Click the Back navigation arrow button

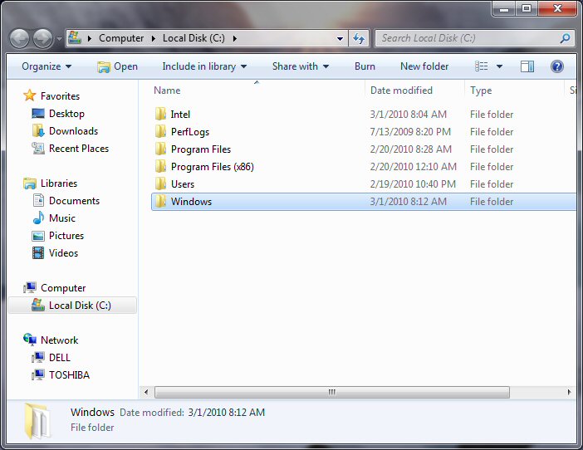pos(20,38)
